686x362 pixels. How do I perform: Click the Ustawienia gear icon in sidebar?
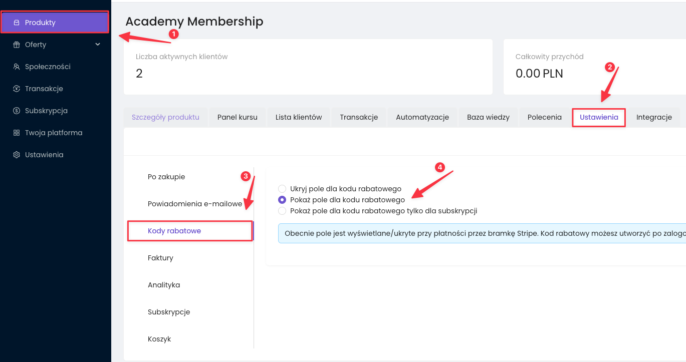click(17, 155)
